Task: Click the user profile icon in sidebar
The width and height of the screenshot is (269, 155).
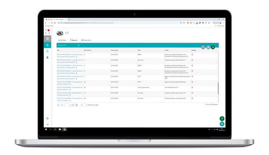Action: pyautogui.click(x=47, y=57)
